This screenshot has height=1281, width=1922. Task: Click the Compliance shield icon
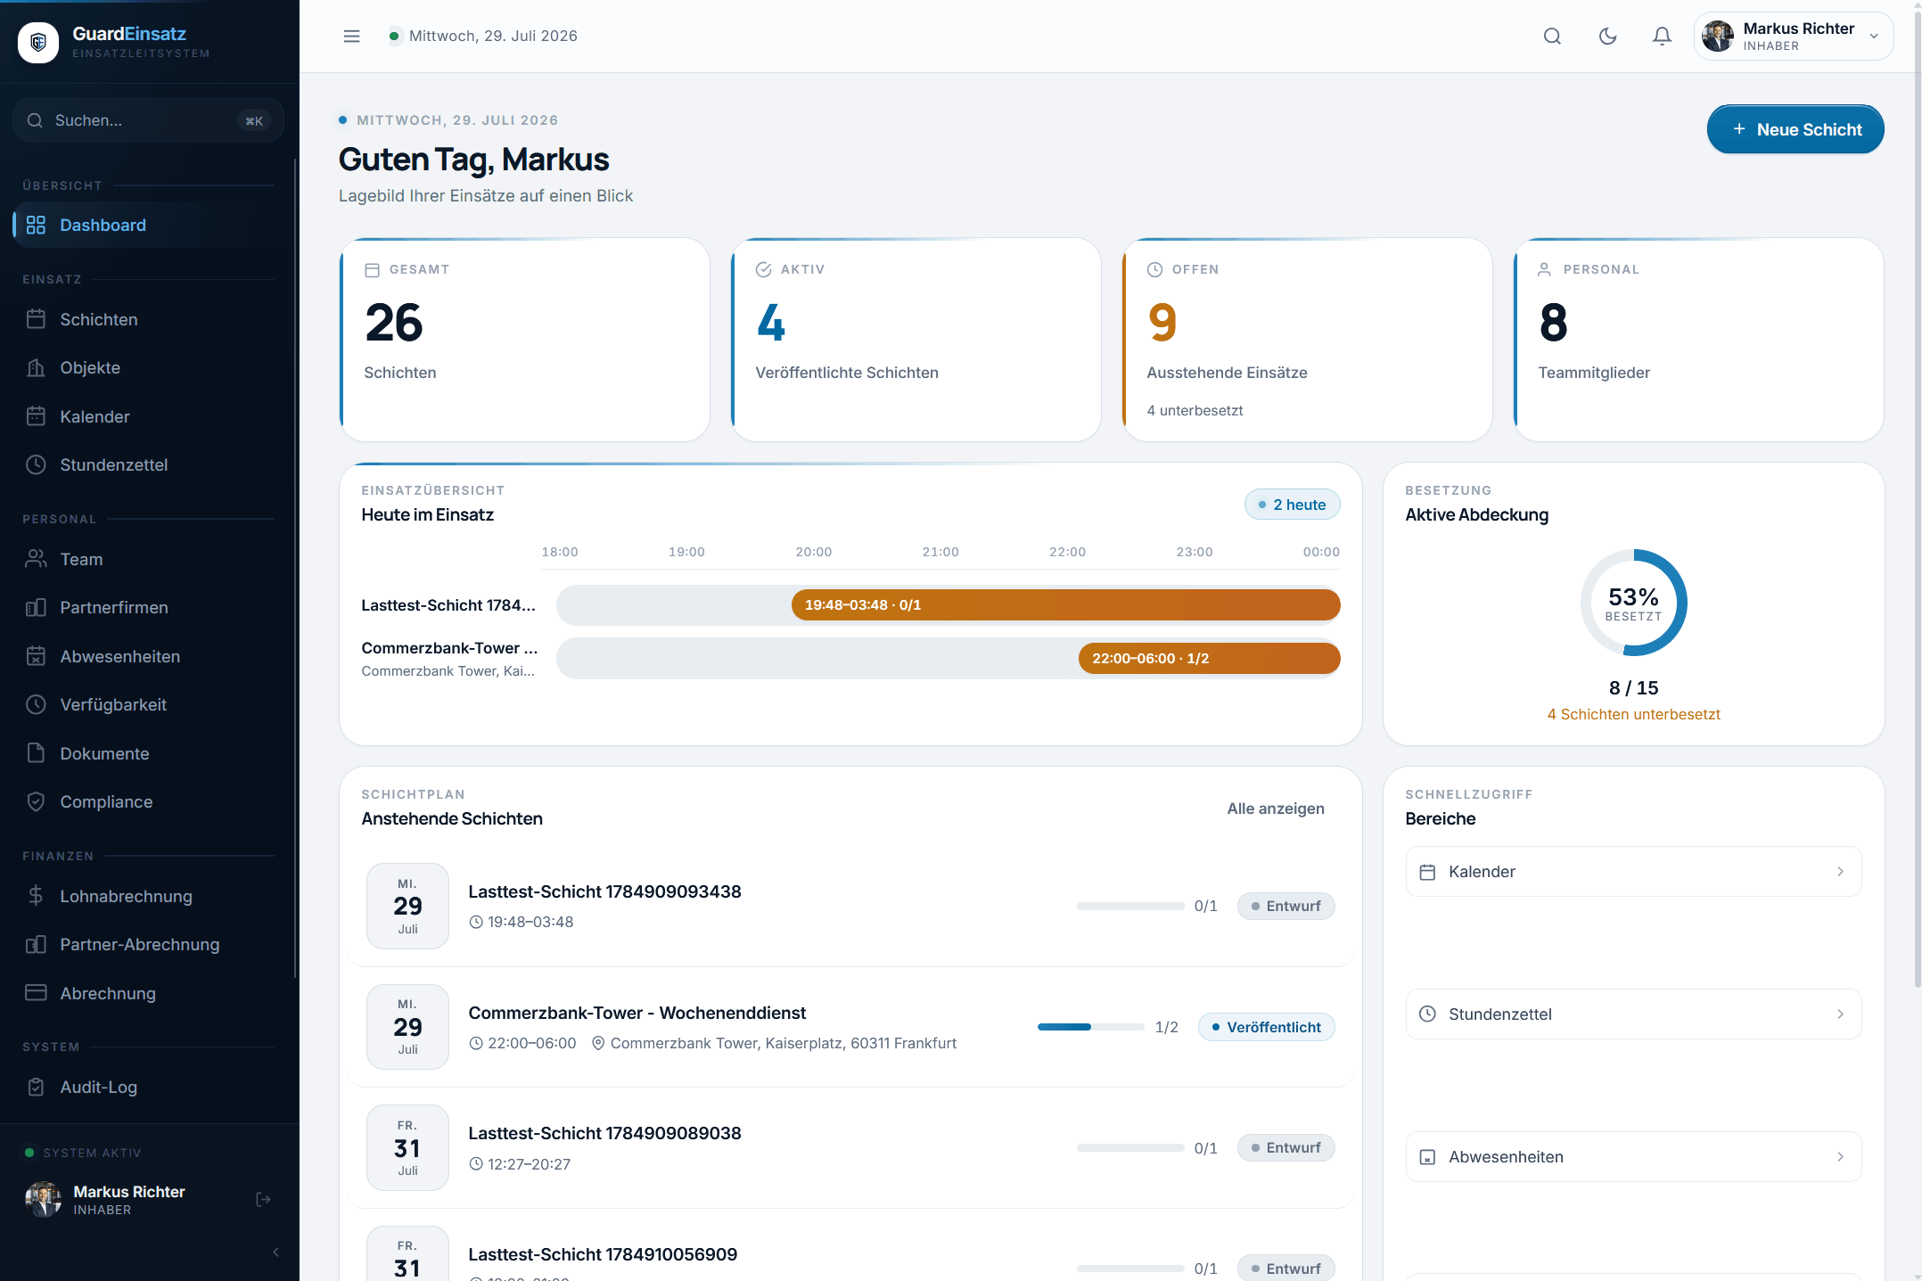click(x=36, y=801)
